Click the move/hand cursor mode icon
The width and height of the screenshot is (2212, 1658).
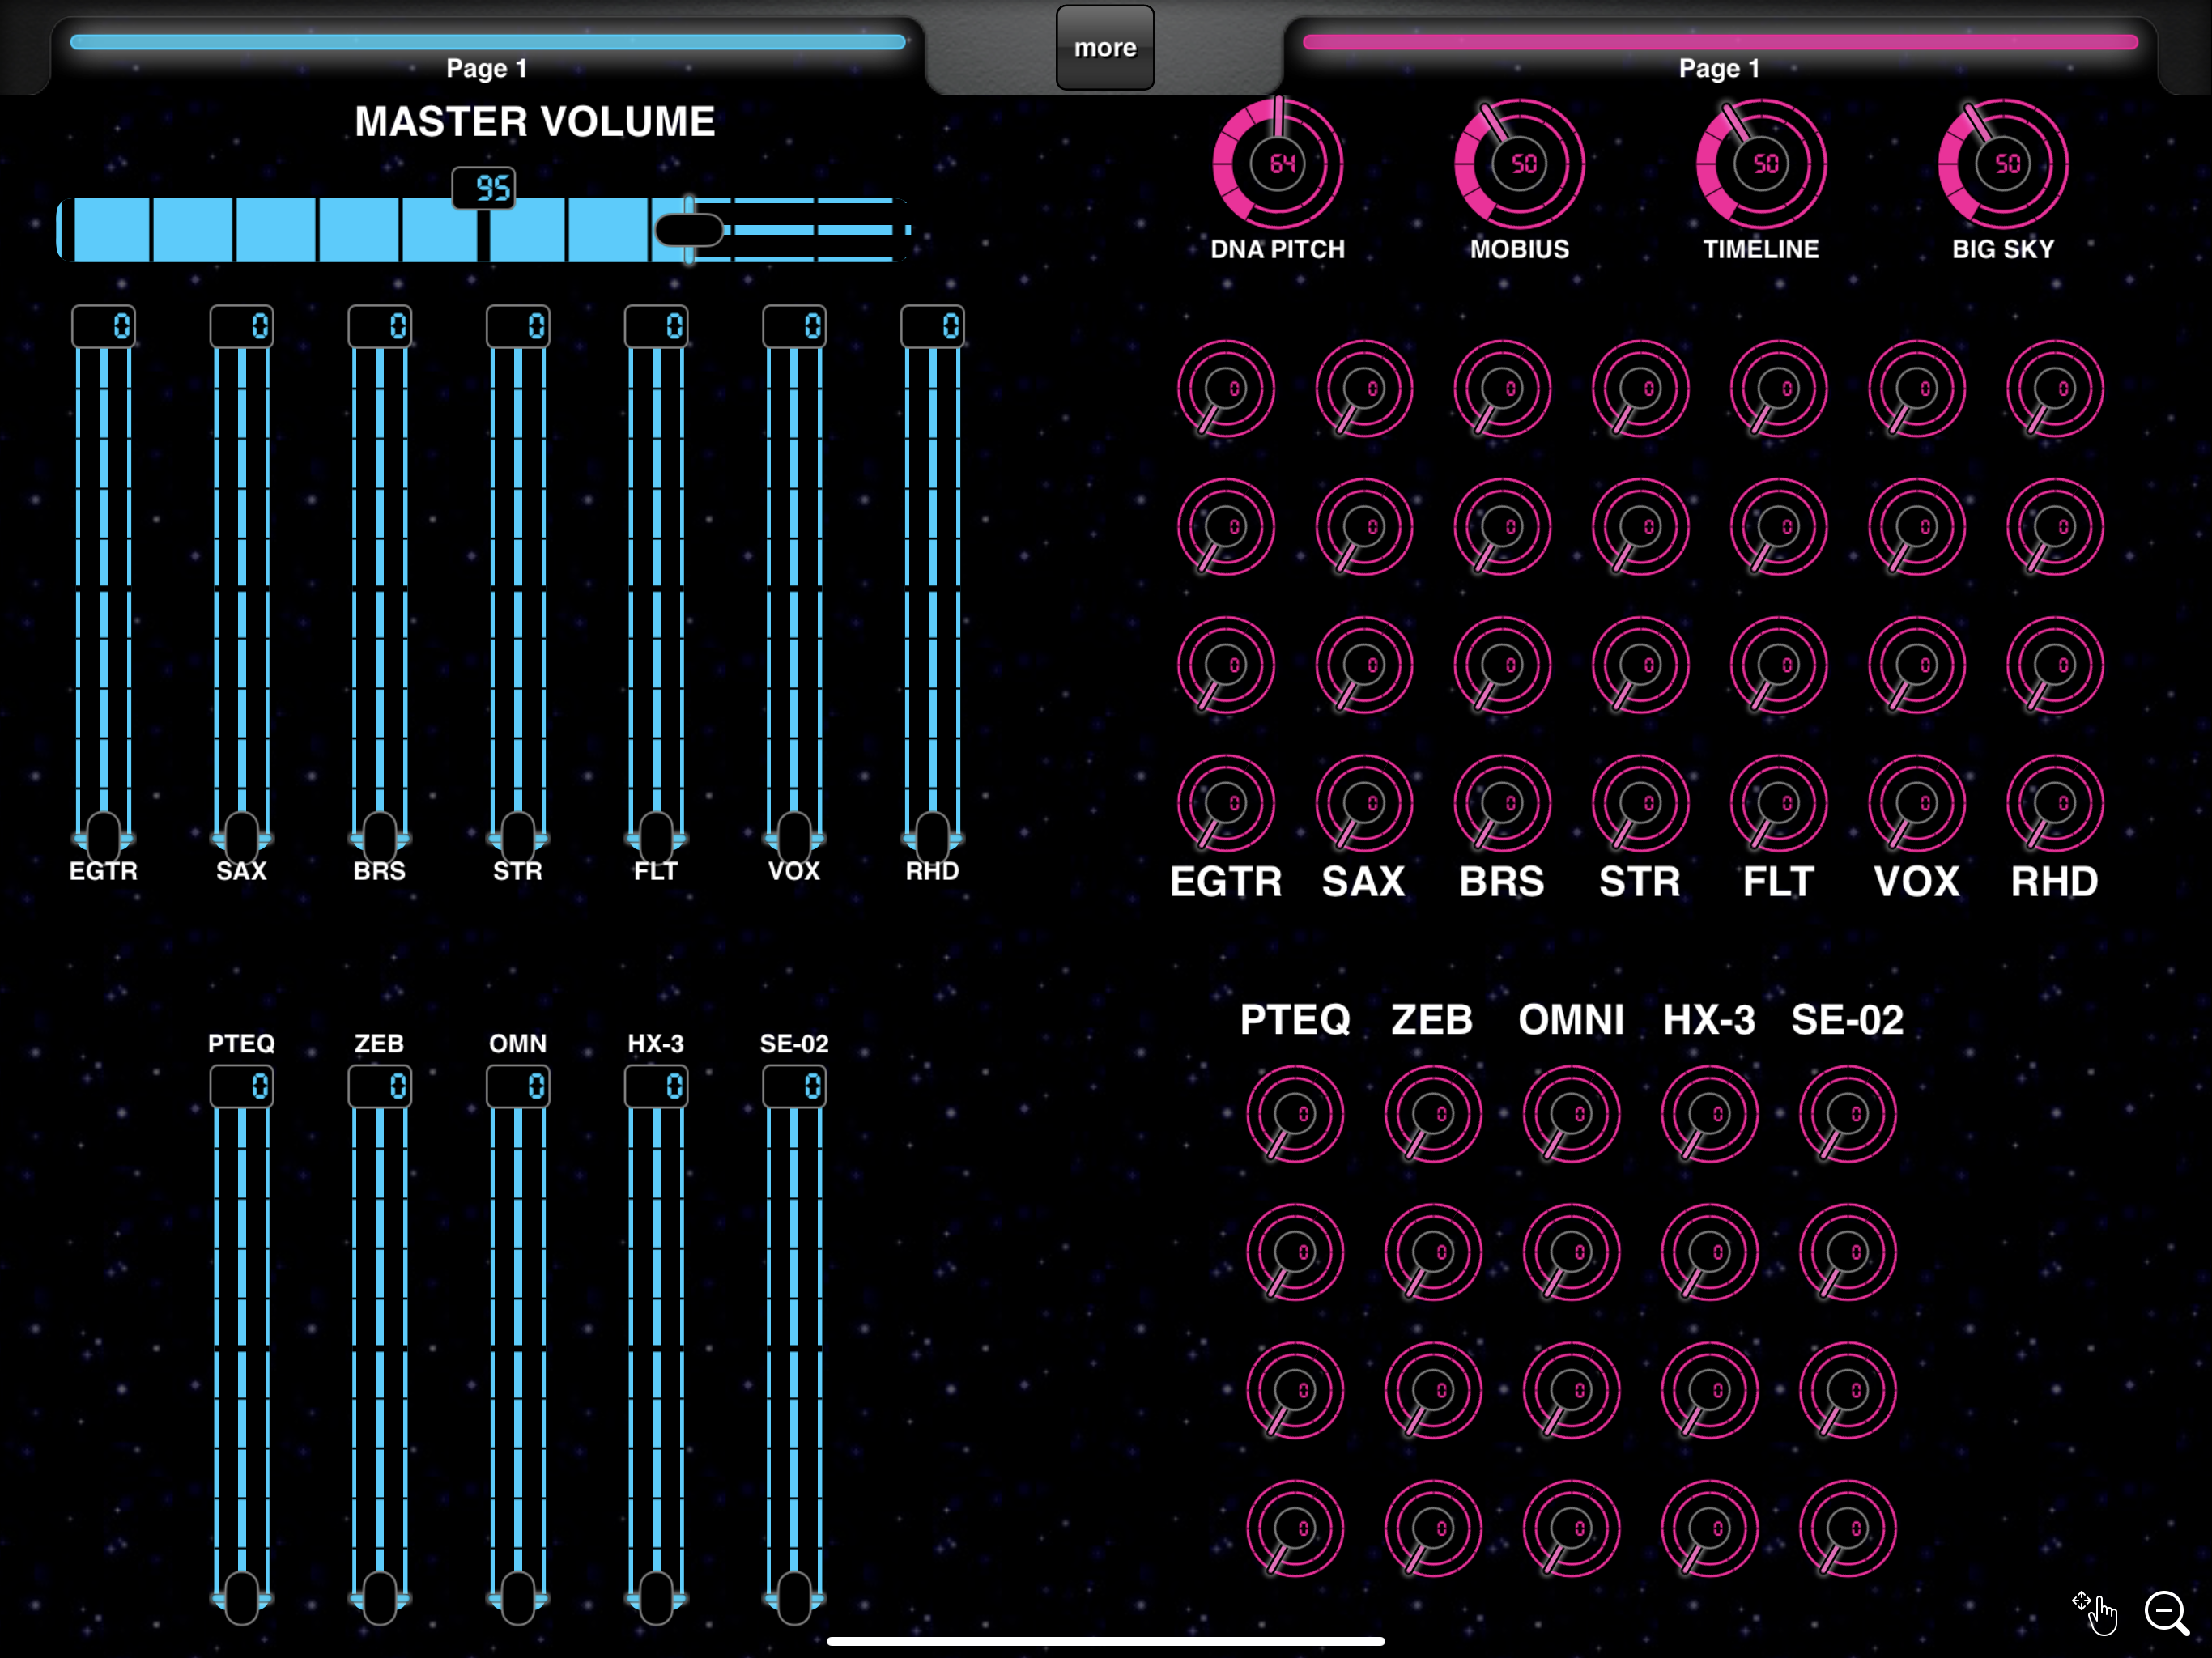2095,1612
